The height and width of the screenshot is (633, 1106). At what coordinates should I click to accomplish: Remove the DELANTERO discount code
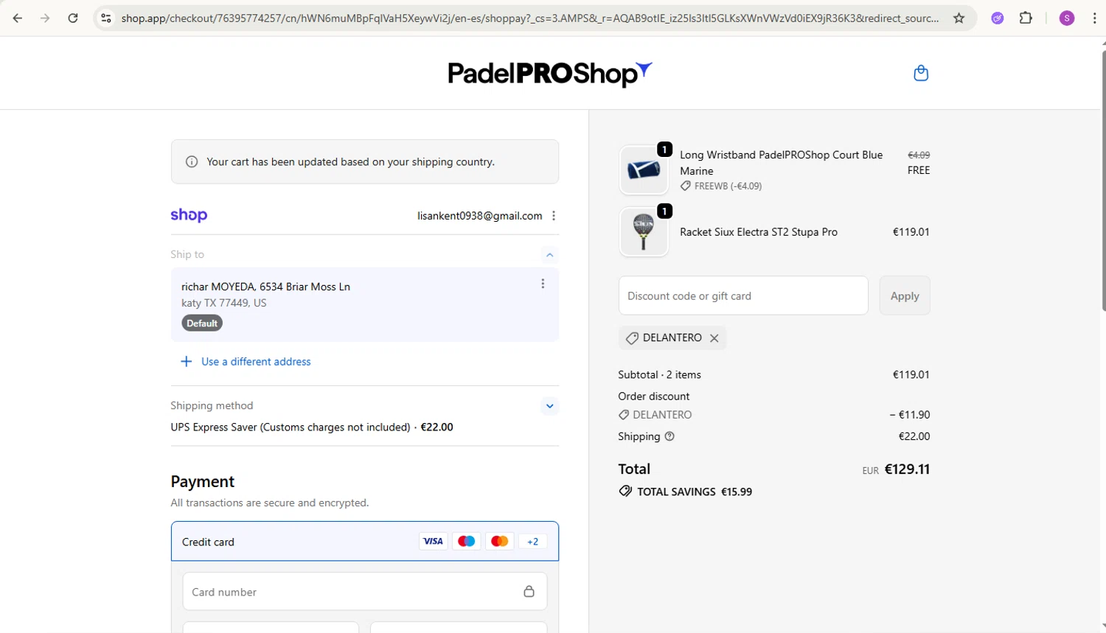714,338
